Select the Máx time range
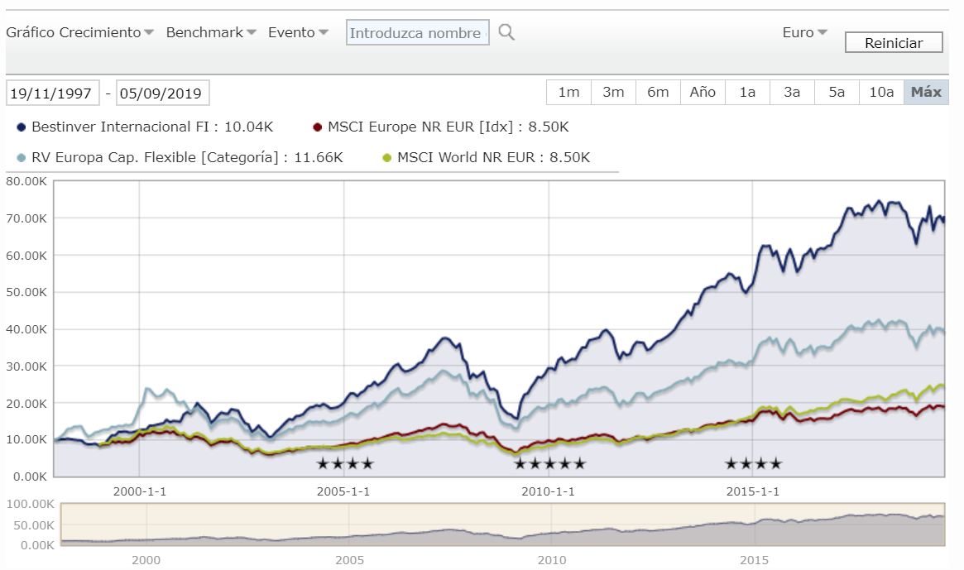964x570 pixels. (926, 93)
